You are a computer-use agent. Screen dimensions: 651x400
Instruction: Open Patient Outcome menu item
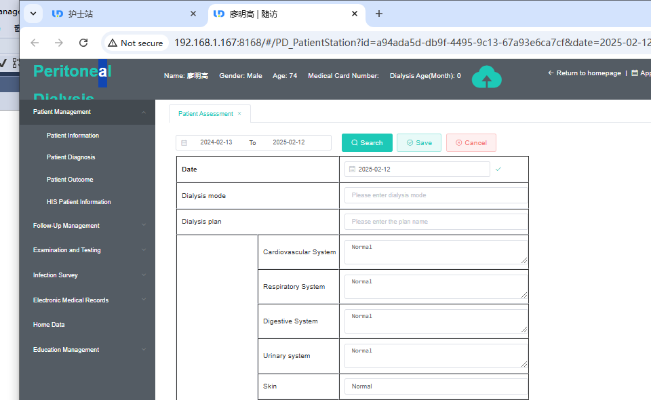(x=70, y=180)
